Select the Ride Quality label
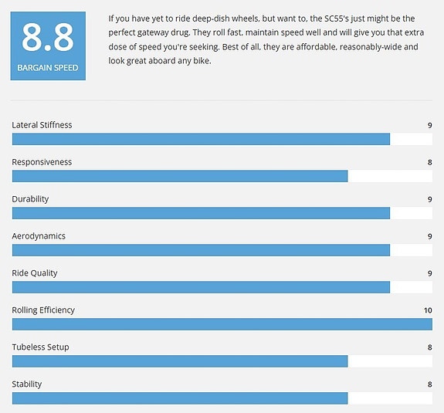 35,273
